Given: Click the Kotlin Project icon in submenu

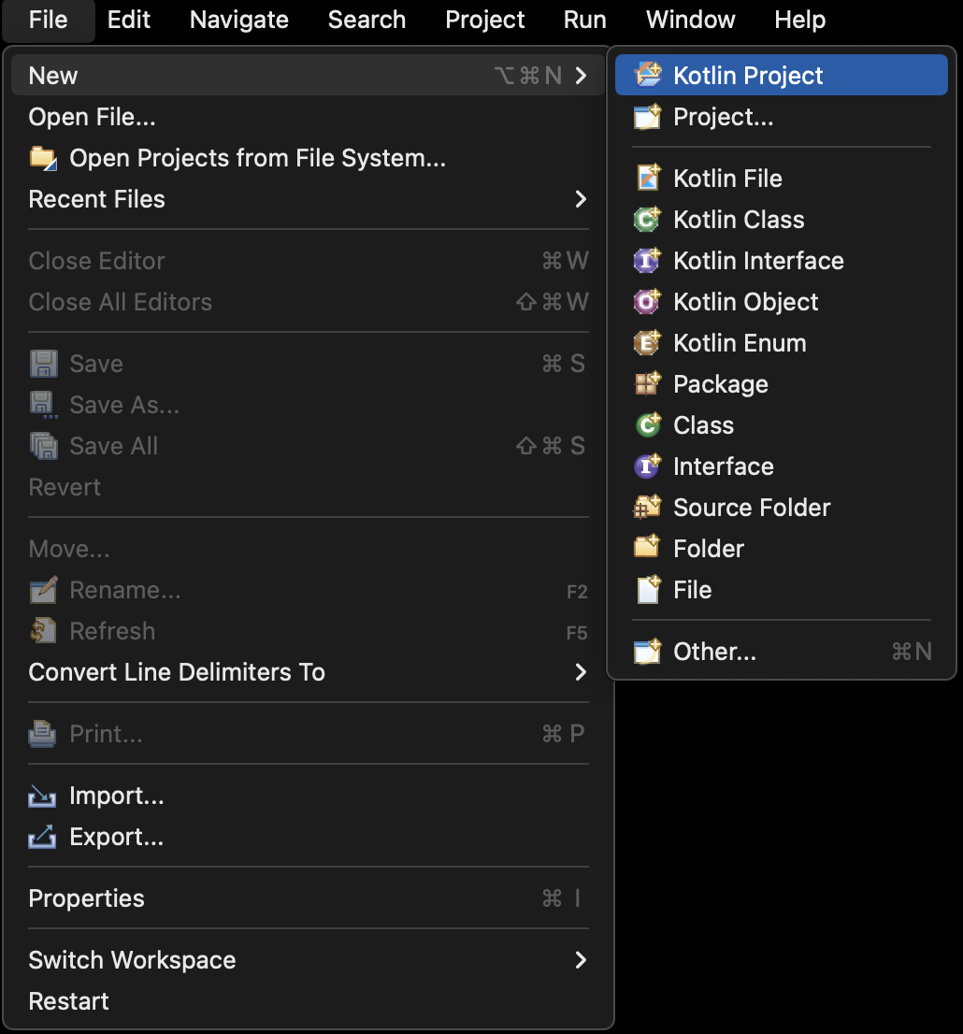Looking at the screenshot, I should [647, 75].
